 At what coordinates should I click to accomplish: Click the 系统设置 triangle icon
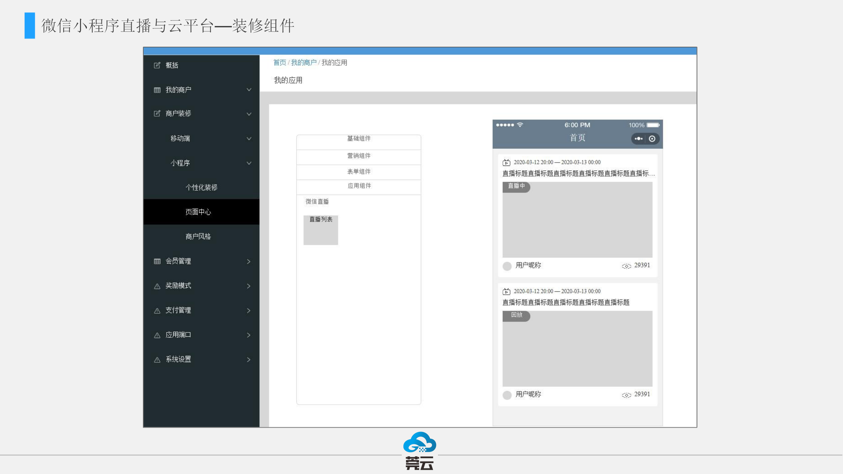[x=157, y=360]
